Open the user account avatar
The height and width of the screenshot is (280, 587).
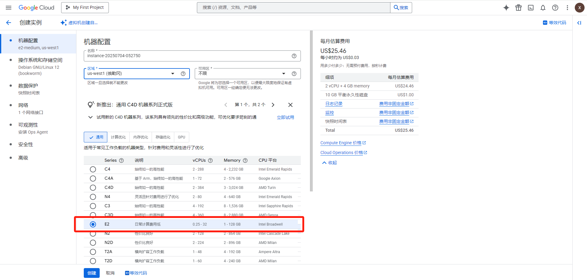point(579,8)
